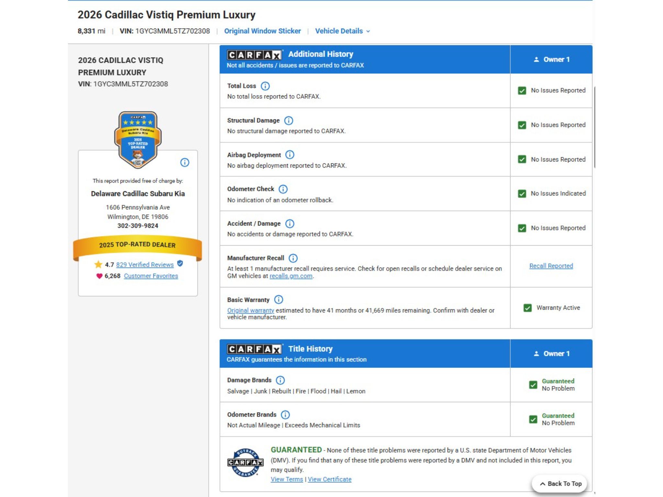
Task: Open the View Terms link
Action: pyautogui.click(x=287, y=479)
